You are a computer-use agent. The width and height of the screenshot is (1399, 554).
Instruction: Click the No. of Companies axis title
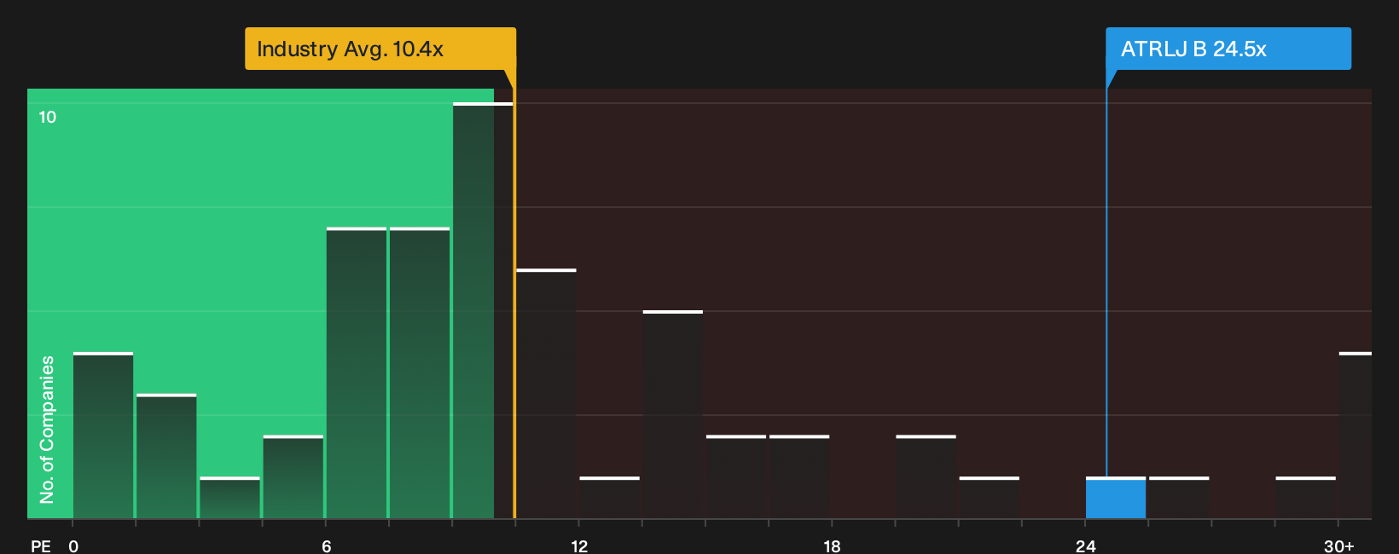[47, 430]
